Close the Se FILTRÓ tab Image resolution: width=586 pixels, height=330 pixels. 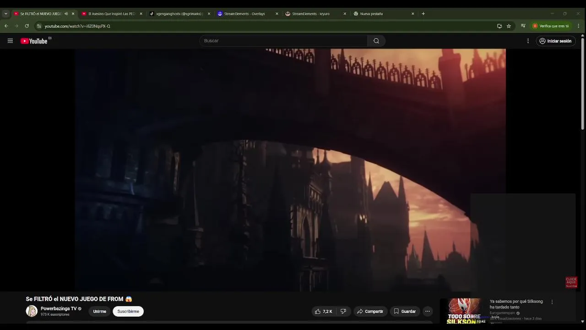tap(73, 14)
